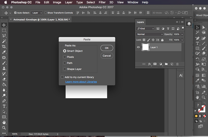Select the Crop tool
The width and height of the screenshot is (208, 137).
pos(4,47)
